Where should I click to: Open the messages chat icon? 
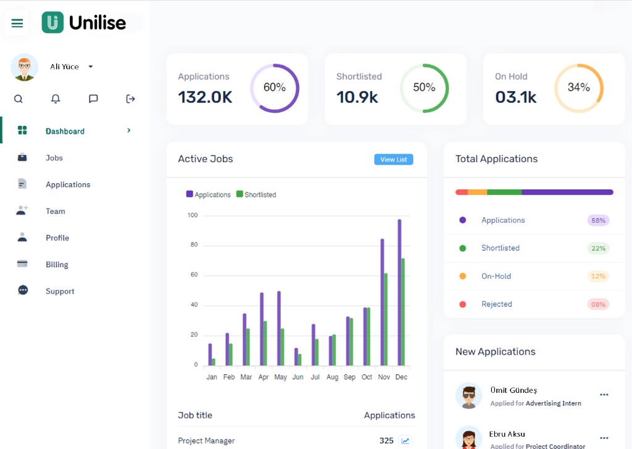tap(93, 99)
